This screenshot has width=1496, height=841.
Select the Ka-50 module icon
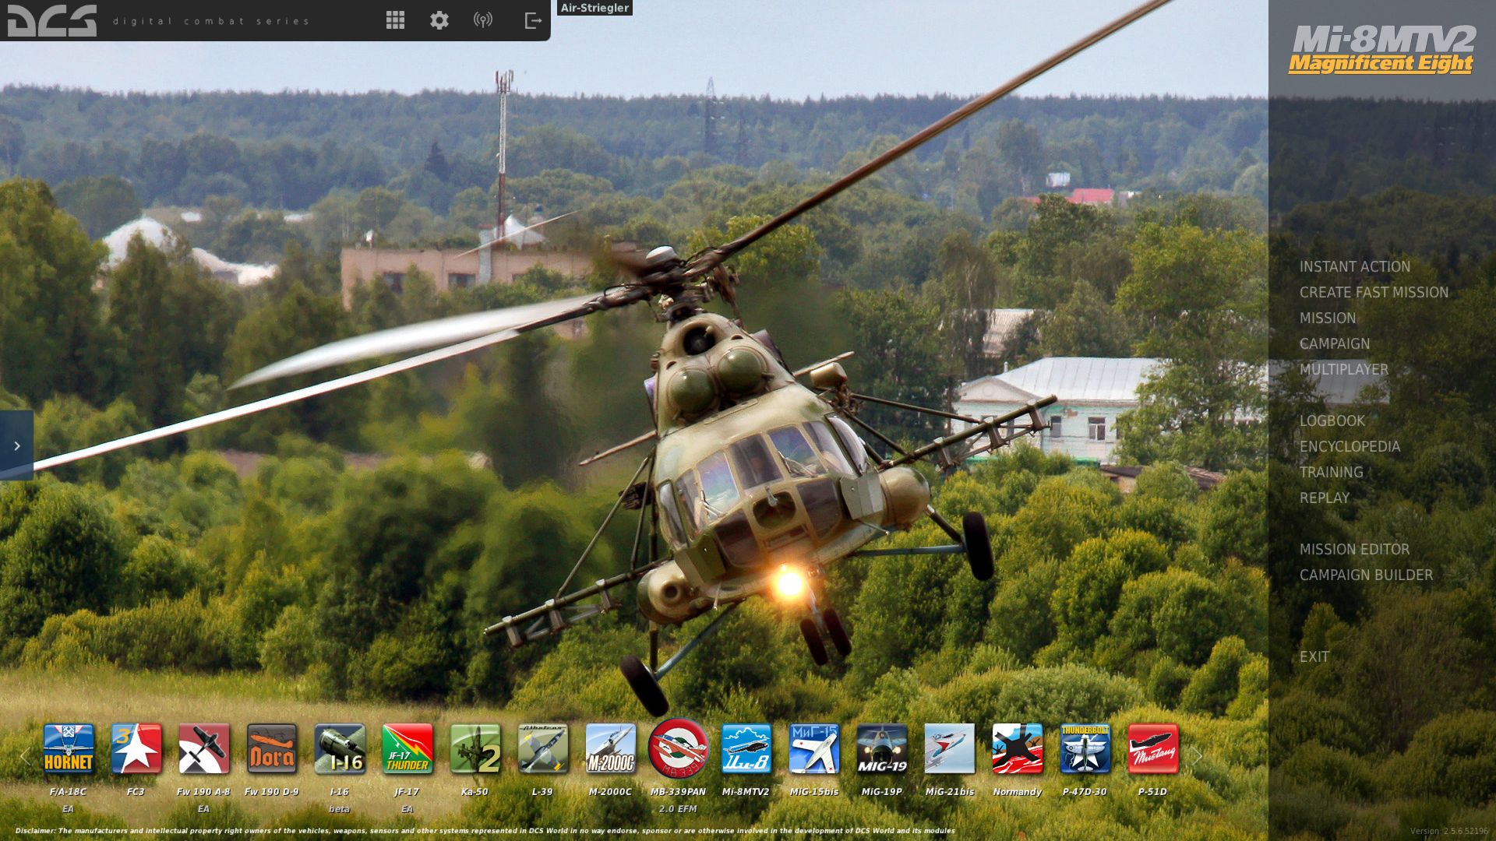tap(475, 749)
